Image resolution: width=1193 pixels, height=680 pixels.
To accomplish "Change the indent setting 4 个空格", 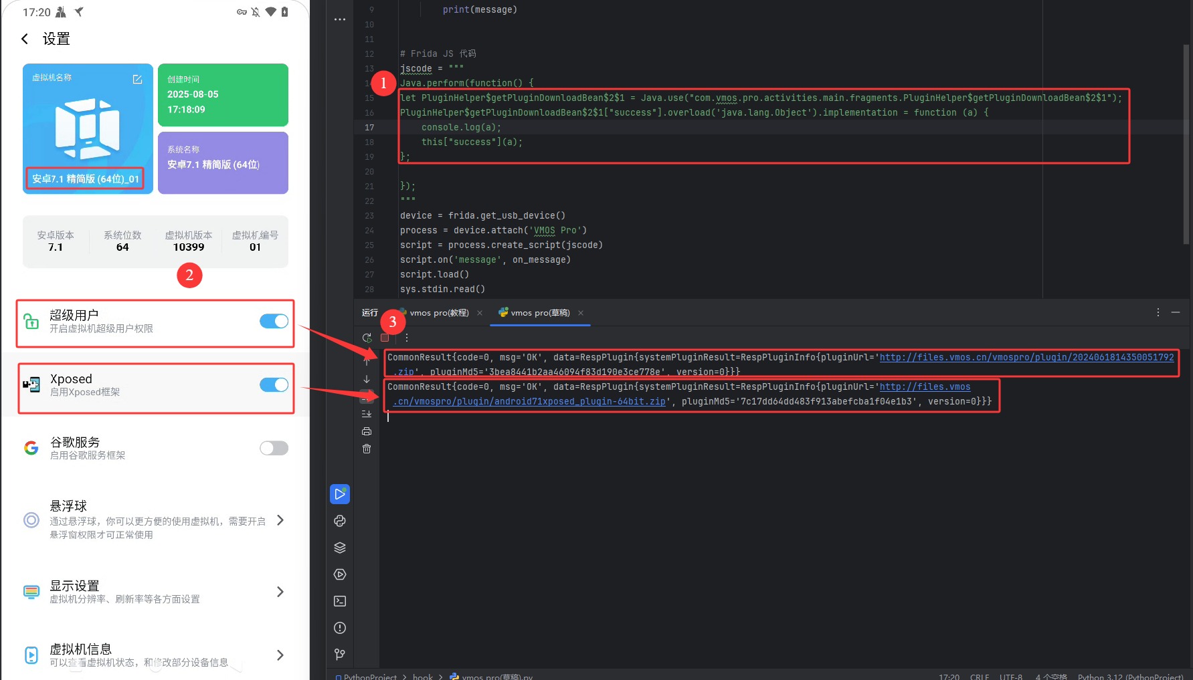I will pos(1051,676).
